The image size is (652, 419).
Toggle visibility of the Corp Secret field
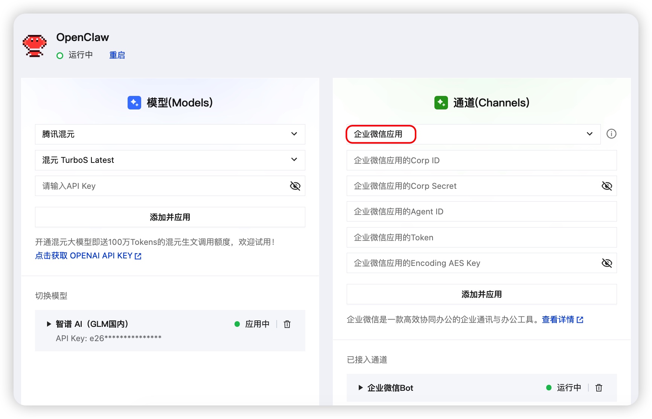pos(607,186)
